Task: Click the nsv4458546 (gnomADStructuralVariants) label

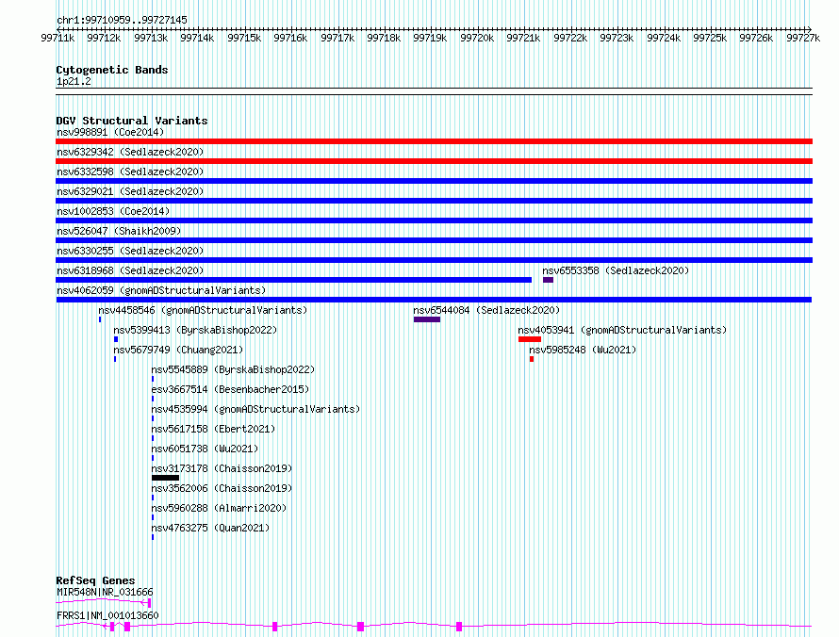Action: coord(203,310)
